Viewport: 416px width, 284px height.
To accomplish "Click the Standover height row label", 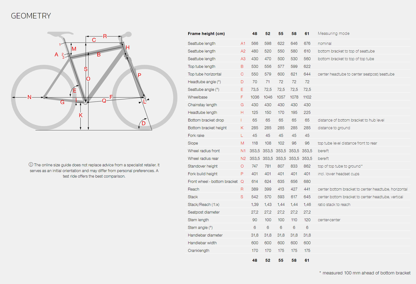I will pyautogui.click(x=202, y=166).
